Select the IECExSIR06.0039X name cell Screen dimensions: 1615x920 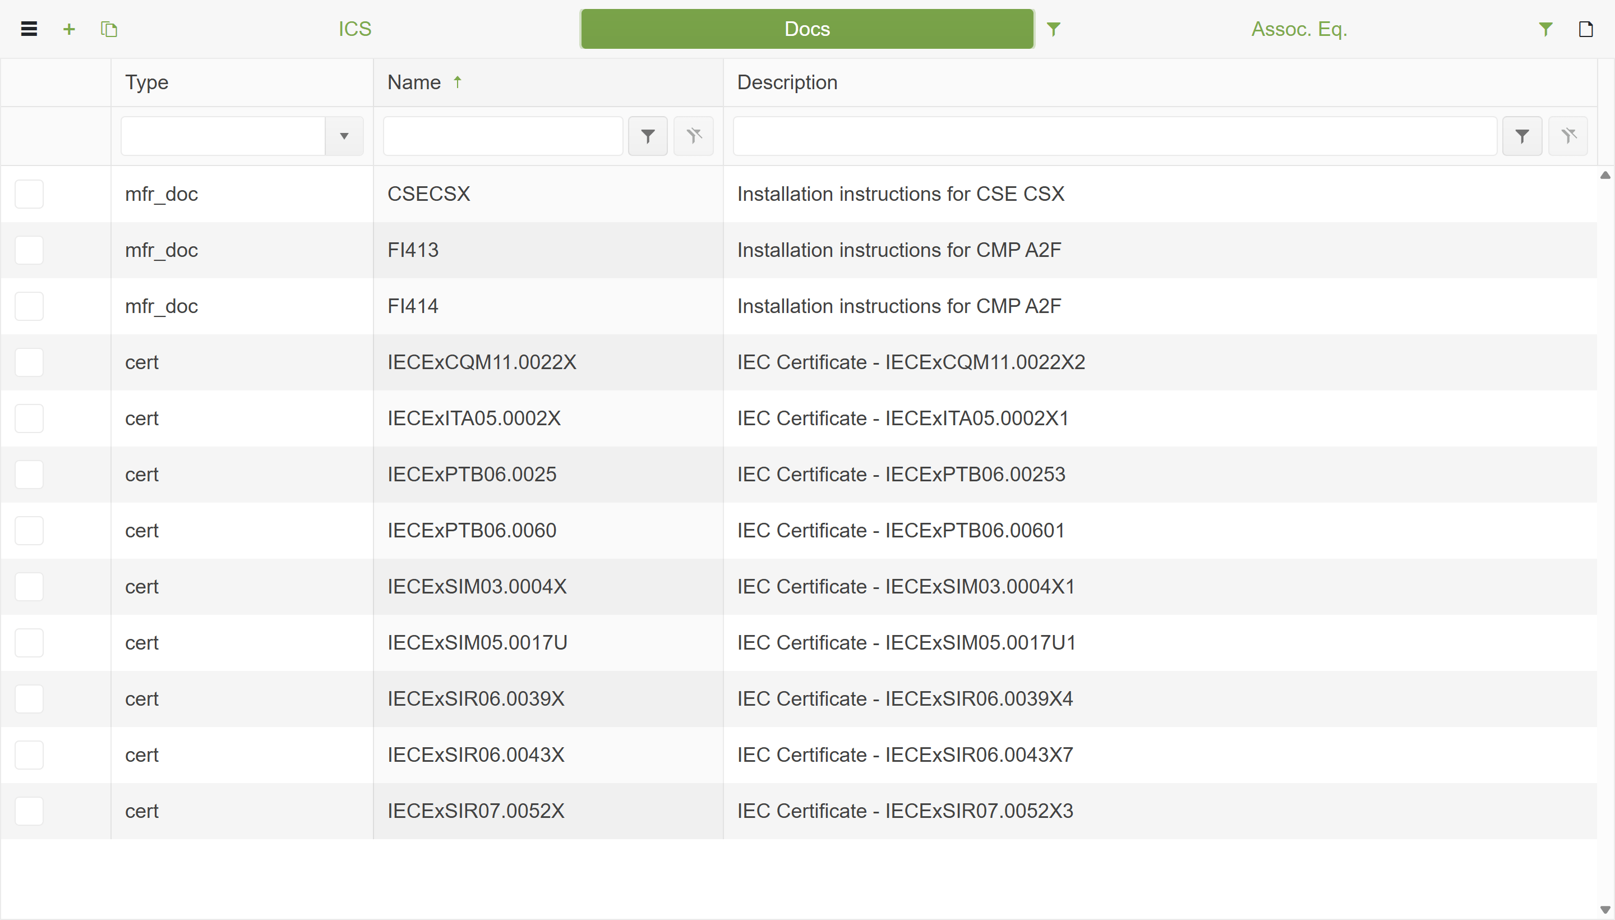[548, 699]
